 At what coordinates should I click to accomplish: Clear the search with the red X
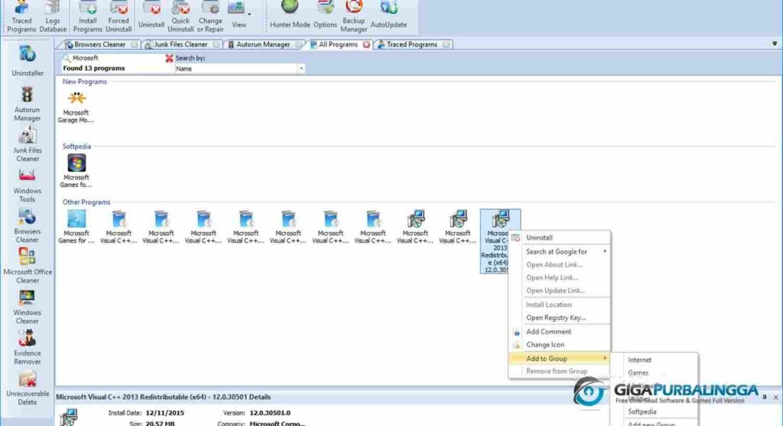[169, 58]
